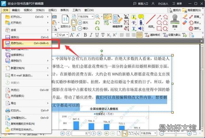Open 客服入口 customer service link
The width and height of the screenshot is (205, 138).
[141, 3]
